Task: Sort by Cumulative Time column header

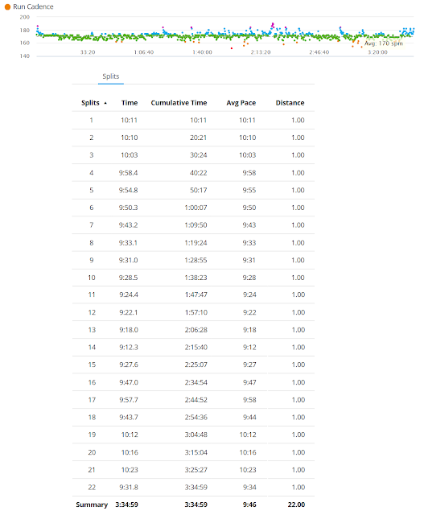Action: (179, 103)
